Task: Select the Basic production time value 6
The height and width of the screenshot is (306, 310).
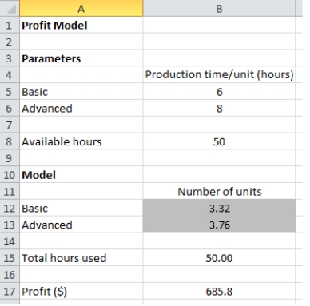Action: click(219, 92)
